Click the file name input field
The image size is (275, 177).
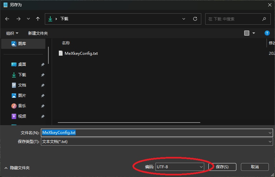[x=156, y=133]
